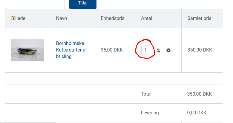Click the update quantity refresh icon

pyautogui.click(x=158, y=50)
